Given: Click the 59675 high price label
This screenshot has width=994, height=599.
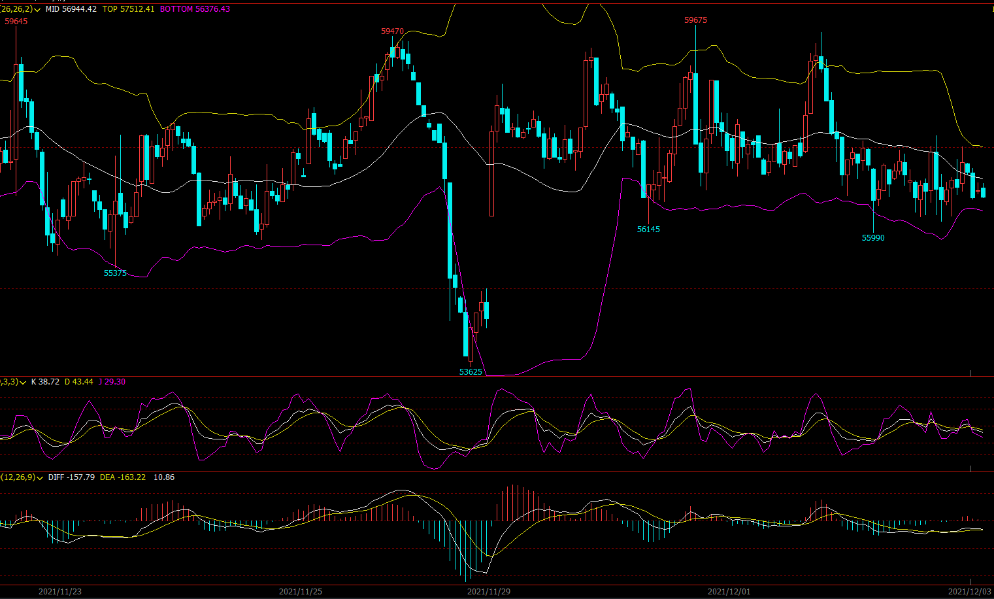Looking at the screenshot, I should (x=696, y=20).
